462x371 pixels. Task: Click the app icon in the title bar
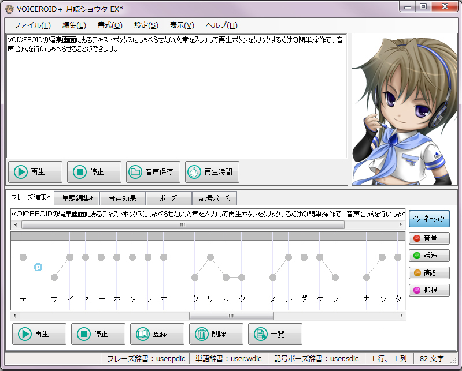pyautogui.click(x=9, y=9)
